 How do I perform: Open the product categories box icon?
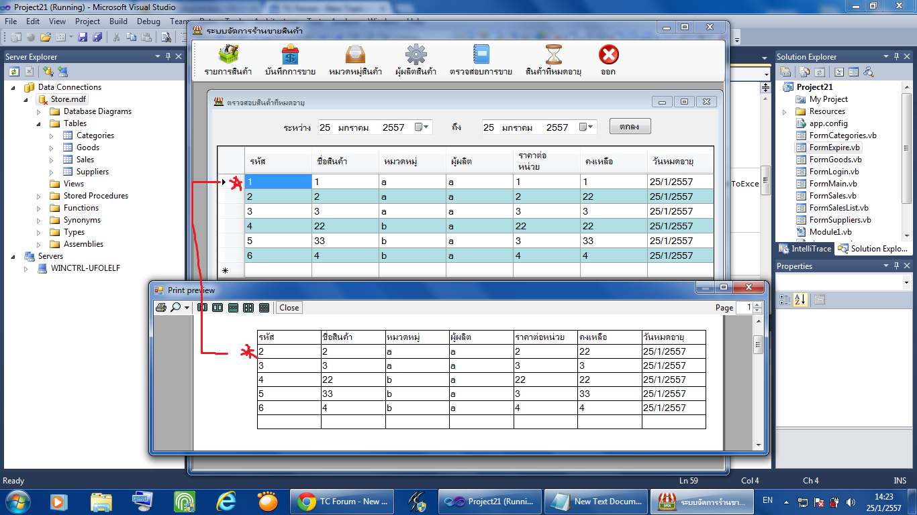tap(355, 55)
